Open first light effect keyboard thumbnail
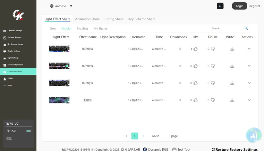The height and width of the screenshot is (151, 264). point(59,49)
